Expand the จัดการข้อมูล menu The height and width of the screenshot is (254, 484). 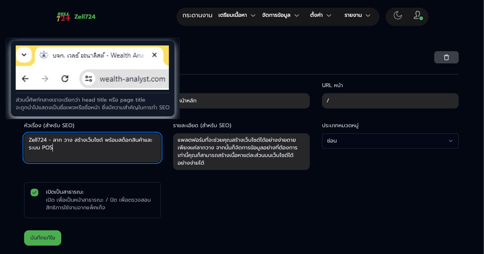coord(280,16)
